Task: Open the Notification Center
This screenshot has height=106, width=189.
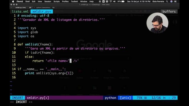Action: (x=175, y=1)
